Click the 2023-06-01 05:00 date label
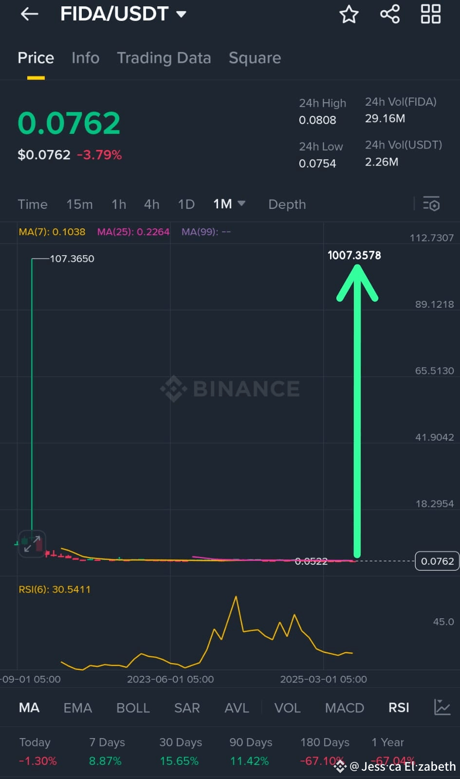The height and width of the screenshot is (779, 460). point(170,679)
